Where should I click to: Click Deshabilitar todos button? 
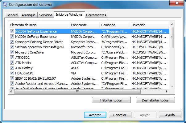[x=155, y=100]
